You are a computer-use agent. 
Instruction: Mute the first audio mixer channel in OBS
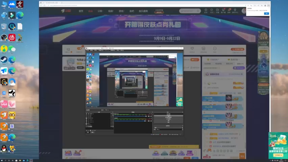[x=149, y=116]
